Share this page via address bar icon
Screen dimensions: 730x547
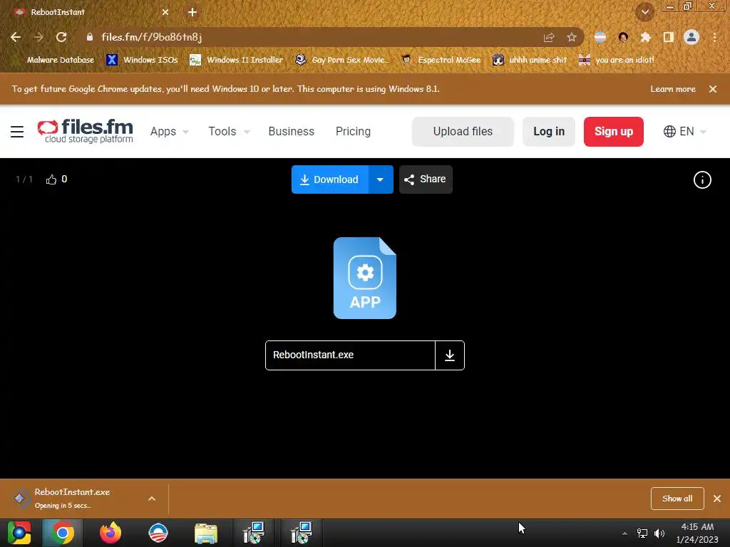click(549, 37)
